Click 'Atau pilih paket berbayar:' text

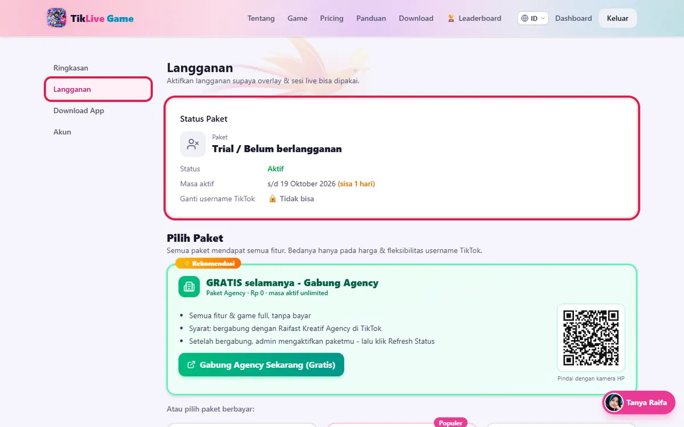(210, 409)
